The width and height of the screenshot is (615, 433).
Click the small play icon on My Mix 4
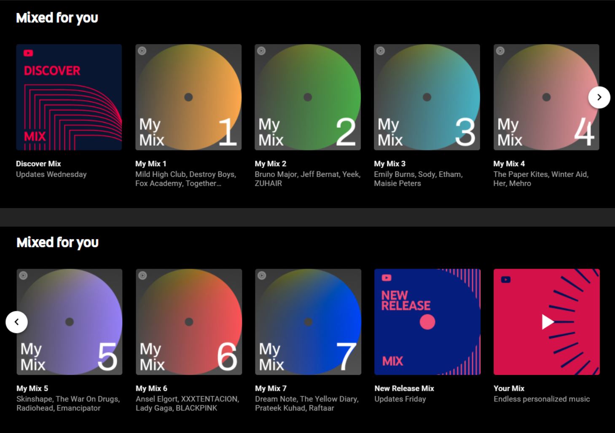(500, 51)
